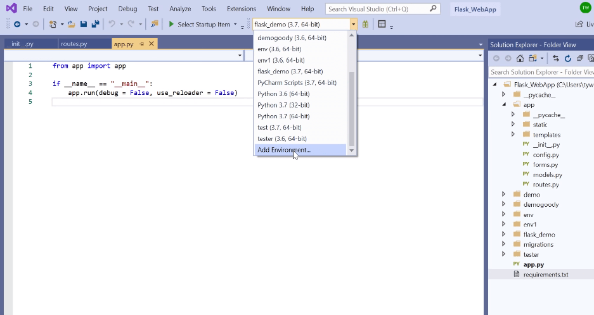Screen dimensions: 594x315
Task: Open the Python environment combo box arrow
Action: (x=353, y=25)
